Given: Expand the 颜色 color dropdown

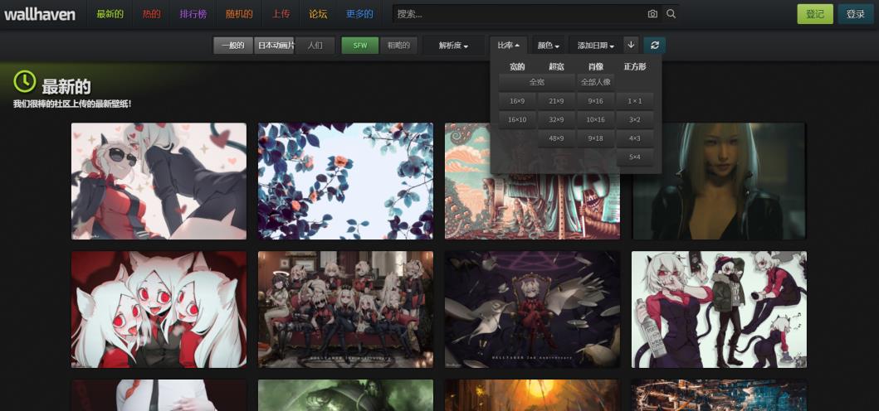Looking at the screenshot, I should tap(548, 46).
